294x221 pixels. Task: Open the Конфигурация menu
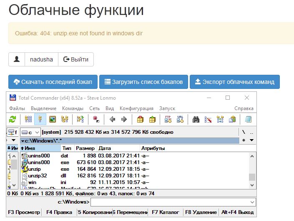pos(136,108)
